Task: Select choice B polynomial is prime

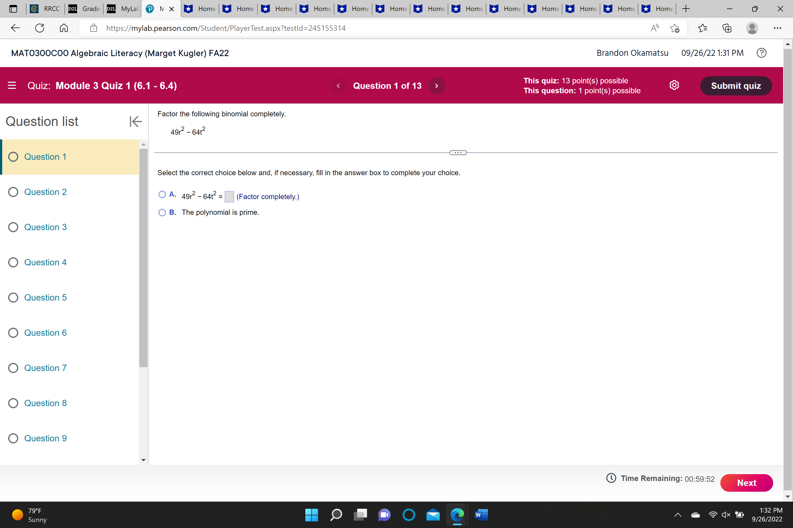Action: click(162, 213)
